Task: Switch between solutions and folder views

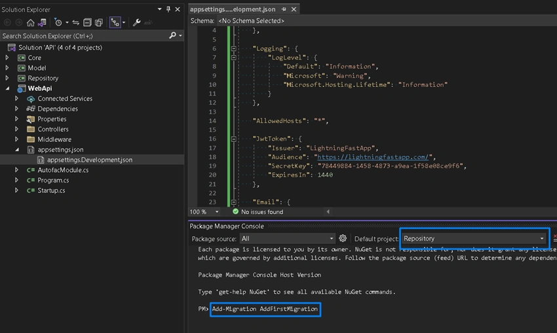Action: pyautogui.click(x=43, y=23)
